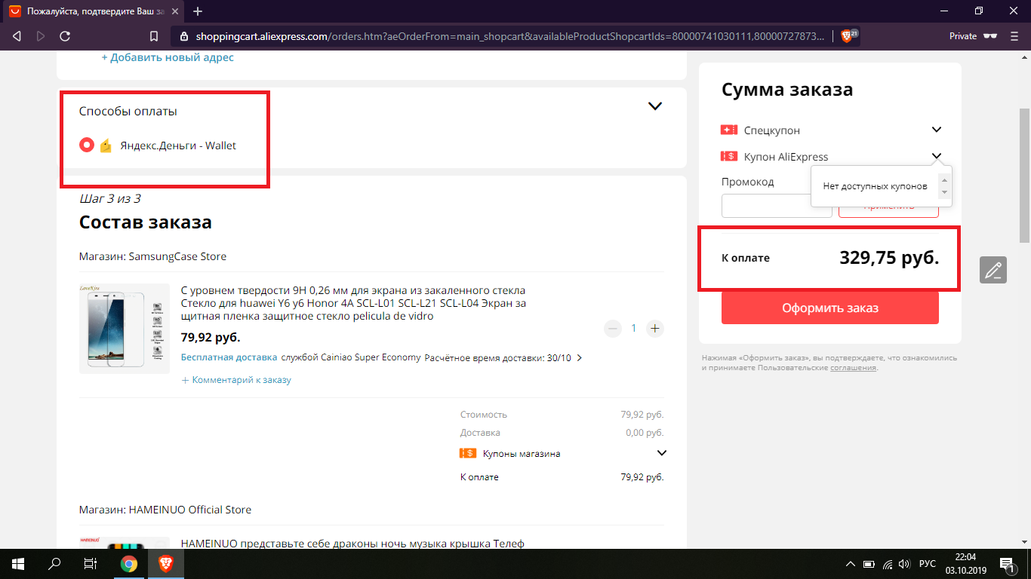
Task: Open volume control in tray
Action: pos(904,564)
